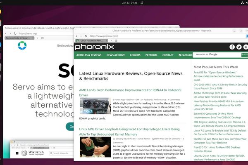Open the Get Involved link on servo.org
Screen dimensions: 248x165
click(65, 45)
